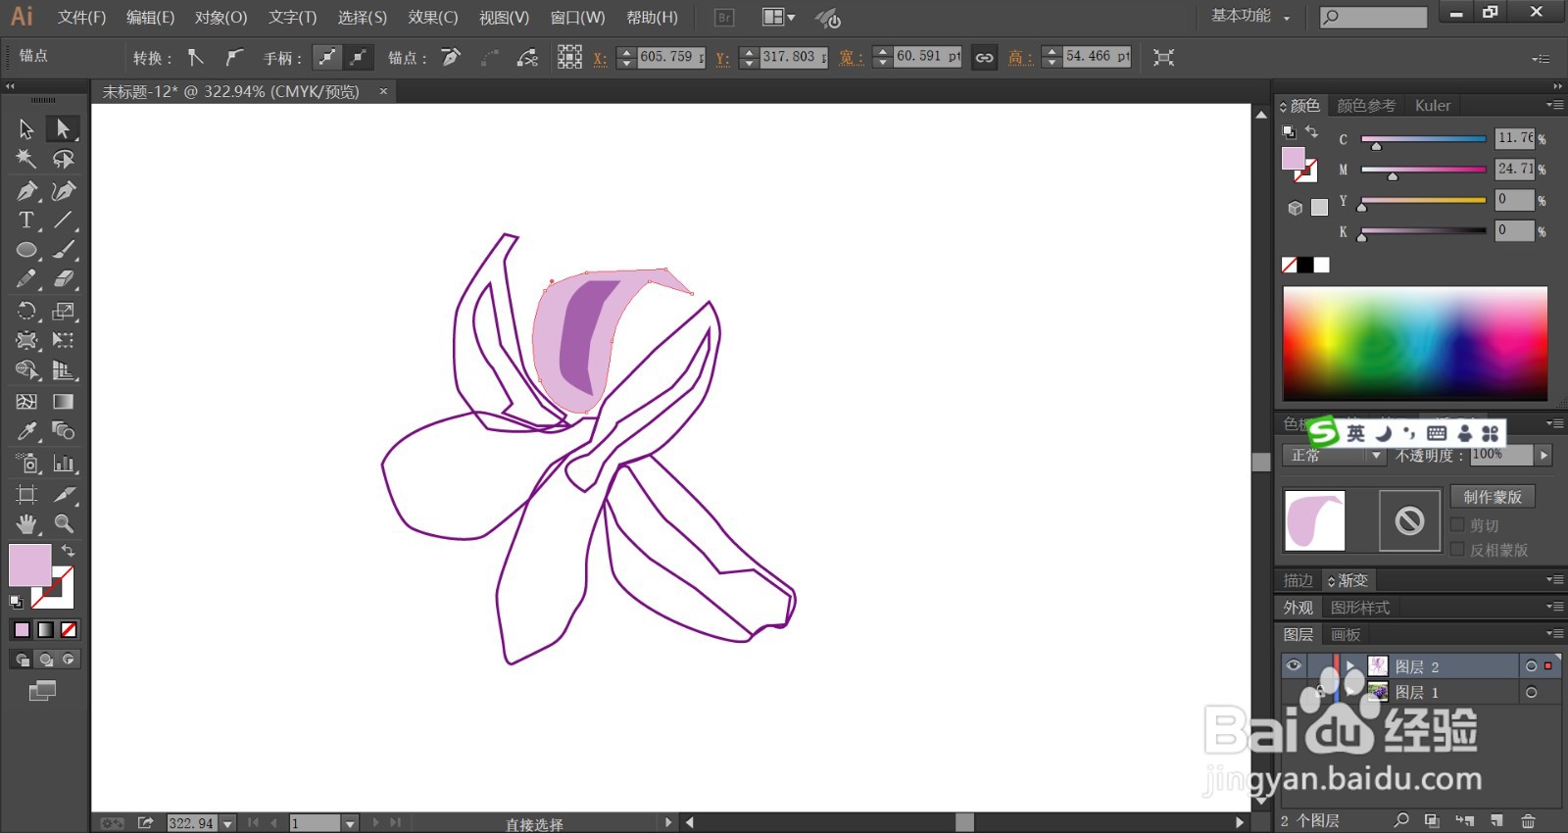Image resolution: width=1568 pixels, height=833 pixels.
Task: Enable the 反相蒙版 checkbox
Action: 1457,549
